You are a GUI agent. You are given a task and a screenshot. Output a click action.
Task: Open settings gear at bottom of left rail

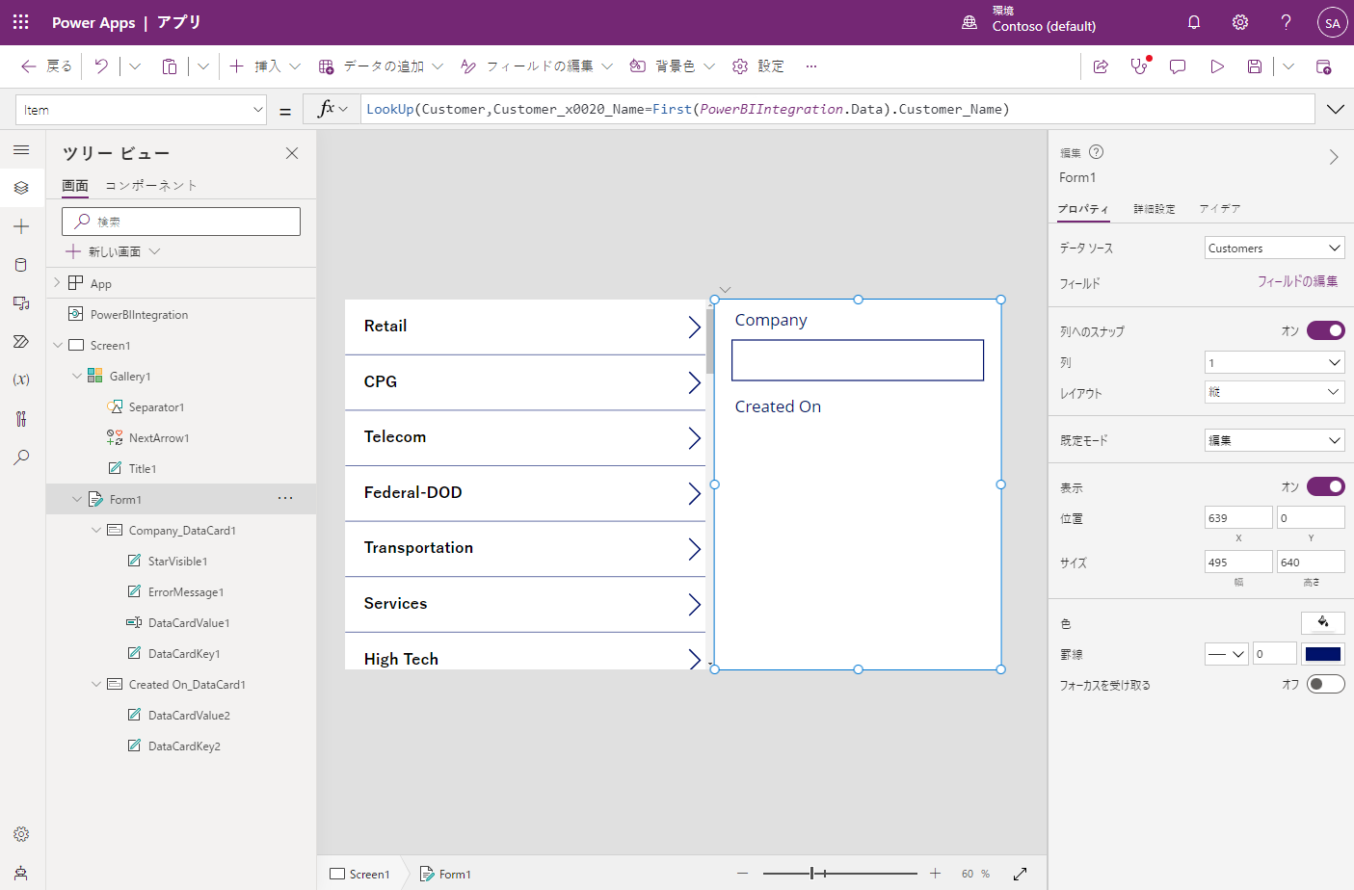pos(21,834)
